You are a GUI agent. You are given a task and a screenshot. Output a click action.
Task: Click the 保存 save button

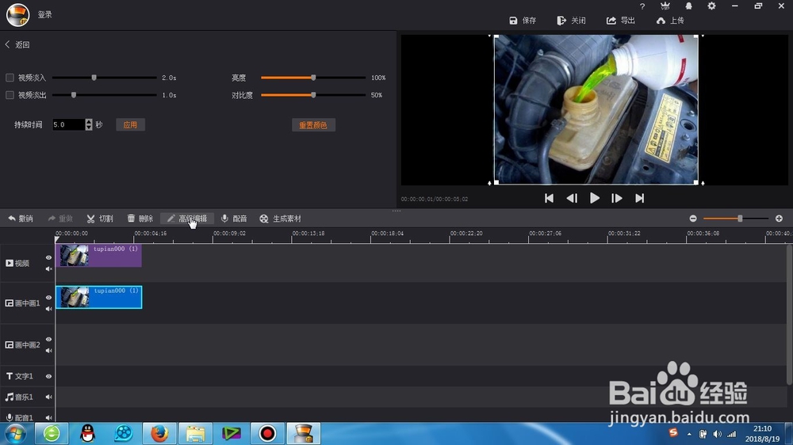click(x=523, y=21)
